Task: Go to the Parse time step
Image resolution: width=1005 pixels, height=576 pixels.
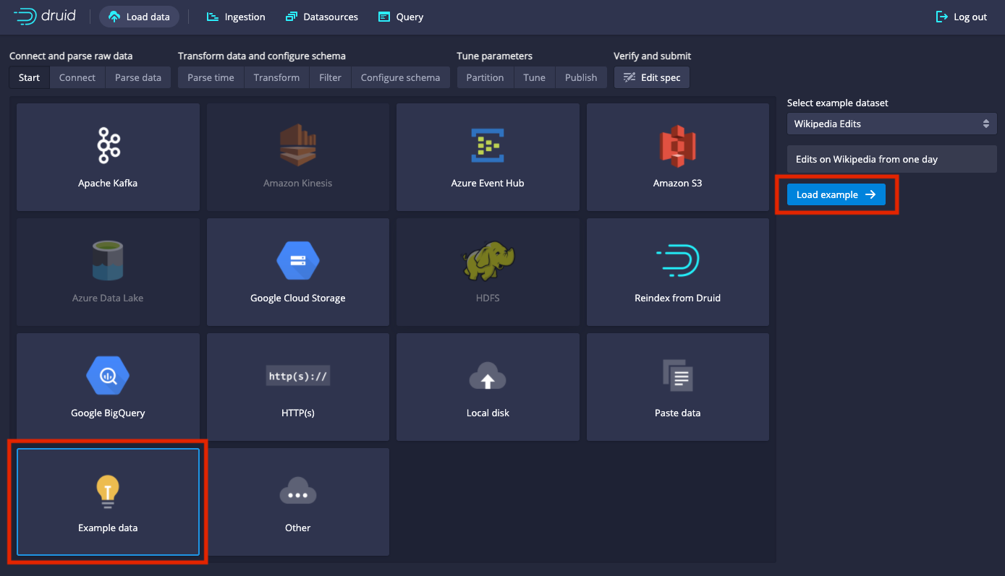Action: 211,77
